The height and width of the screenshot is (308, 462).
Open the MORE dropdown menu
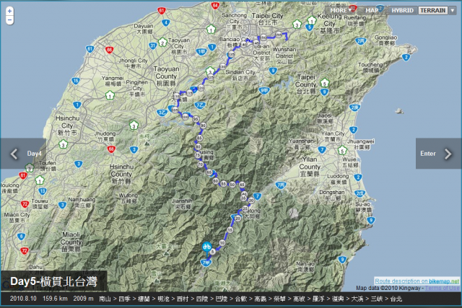pos(341,10)
